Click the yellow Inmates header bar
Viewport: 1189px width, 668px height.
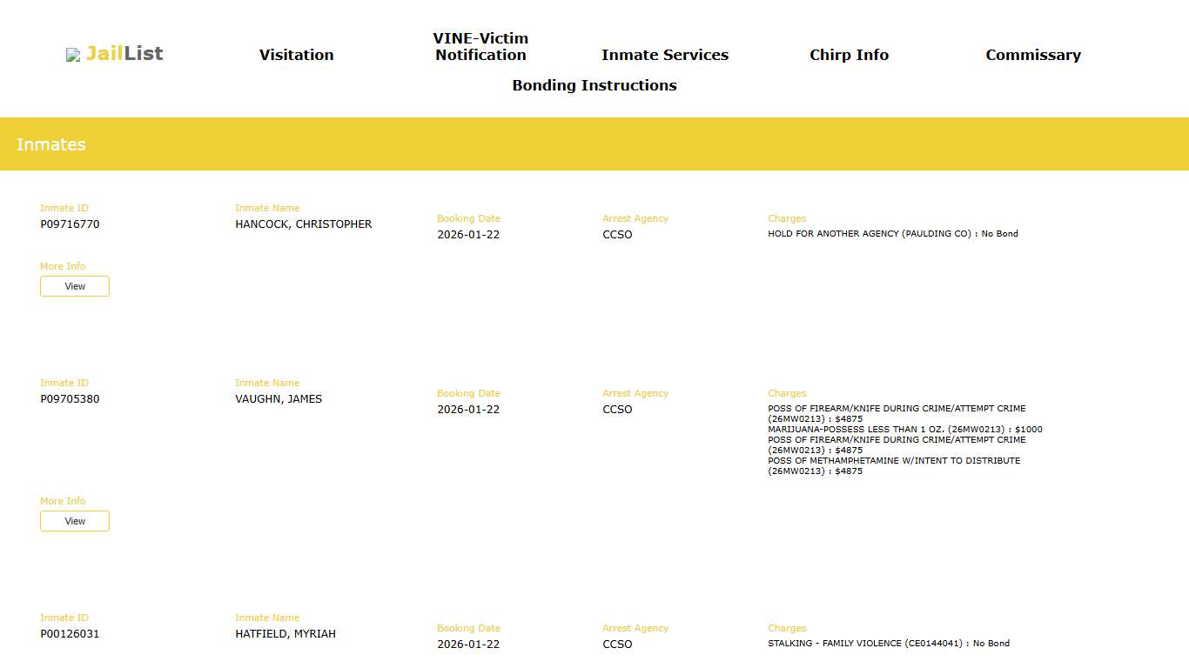pos(594,144)
